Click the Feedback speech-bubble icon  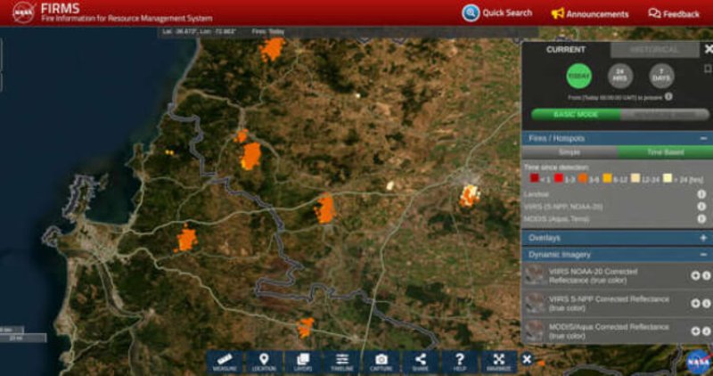click(654, 13)
